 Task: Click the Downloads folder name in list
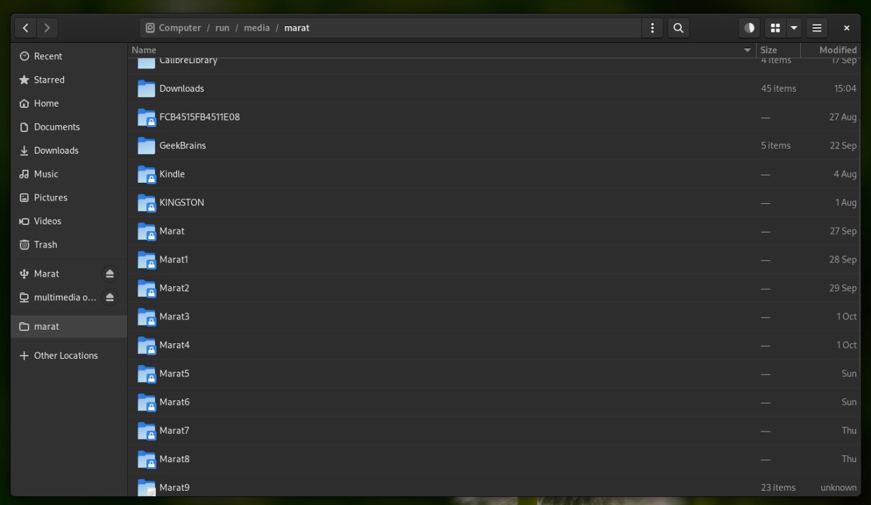[182, 88]
